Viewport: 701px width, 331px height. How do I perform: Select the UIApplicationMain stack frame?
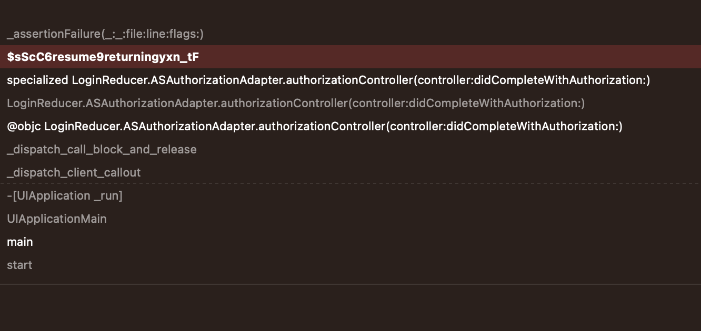pyautogui.click(x=57, y=219)
